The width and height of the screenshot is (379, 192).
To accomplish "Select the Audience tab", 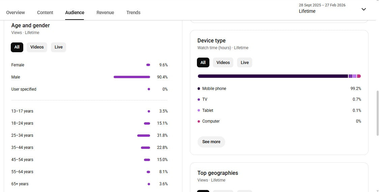I will click(75, 12).
